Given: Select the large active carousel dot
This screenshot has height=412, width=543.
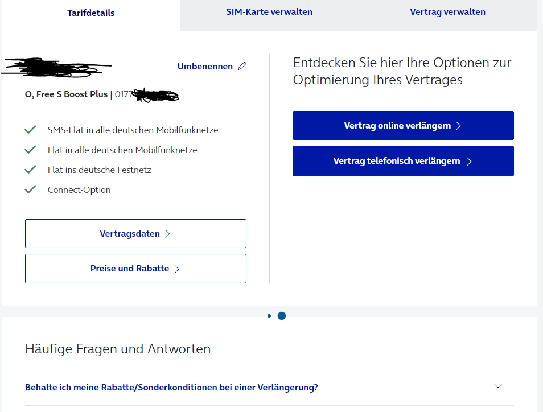Looking at the screenshot, I should tap(282, 316).
